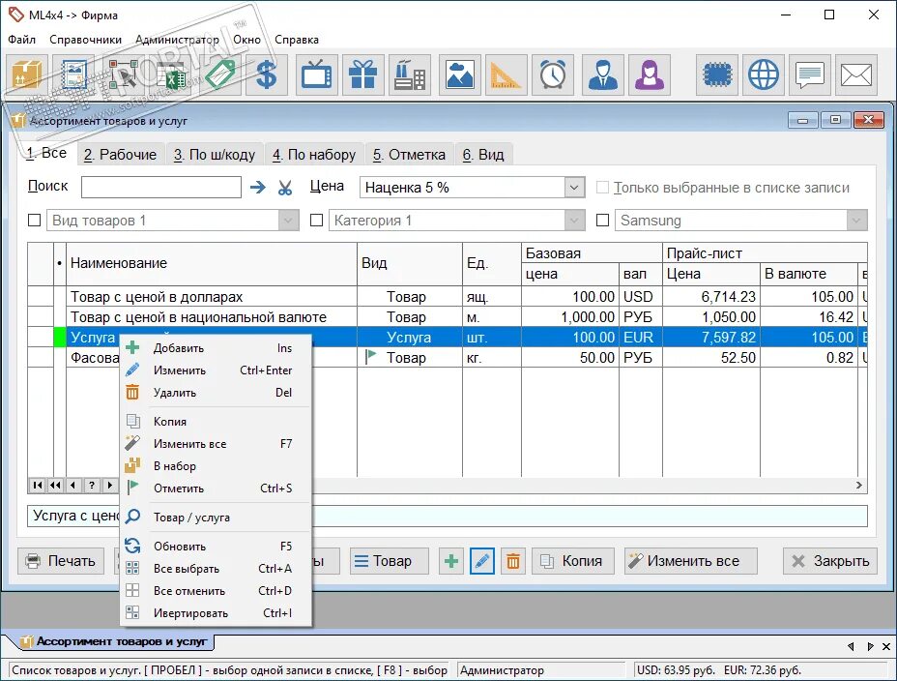Click the blue arrow search-go icon

tap(258, 187)
